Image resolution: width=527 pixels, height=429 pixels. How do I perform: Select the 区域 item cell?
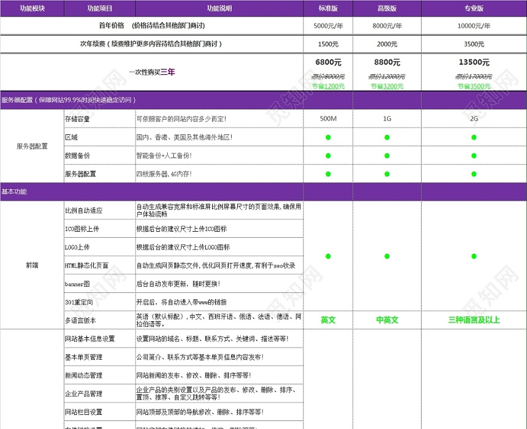[x=100, y=137]
